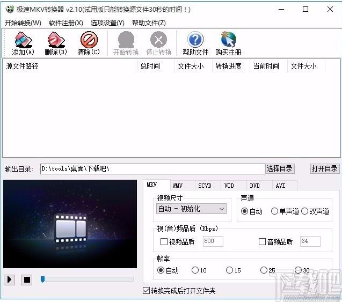342x302 pixels.
Task: Select 双声道 stereo radio
Action: pyautogui.click(x=304, y=211)
